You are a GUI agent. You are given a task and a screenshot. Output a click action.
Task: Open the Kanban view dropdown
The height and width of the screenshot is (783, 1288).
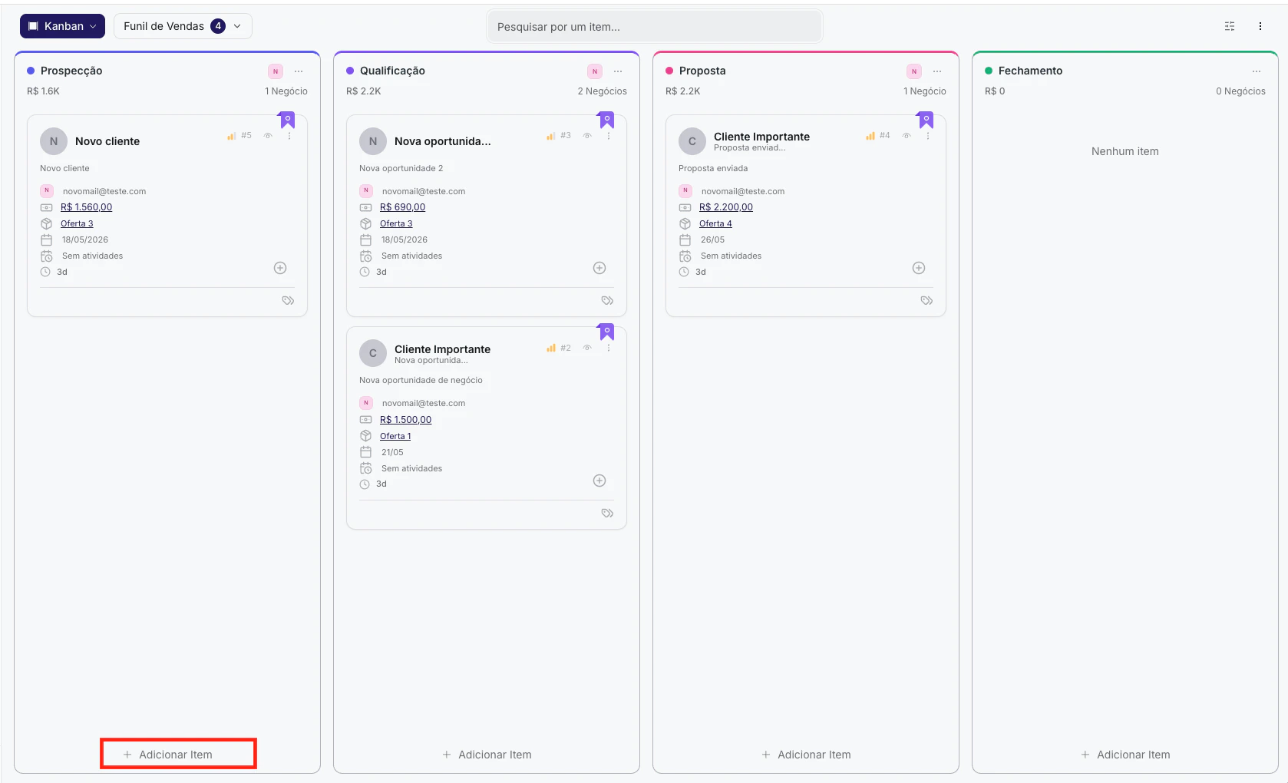(62, 26)
